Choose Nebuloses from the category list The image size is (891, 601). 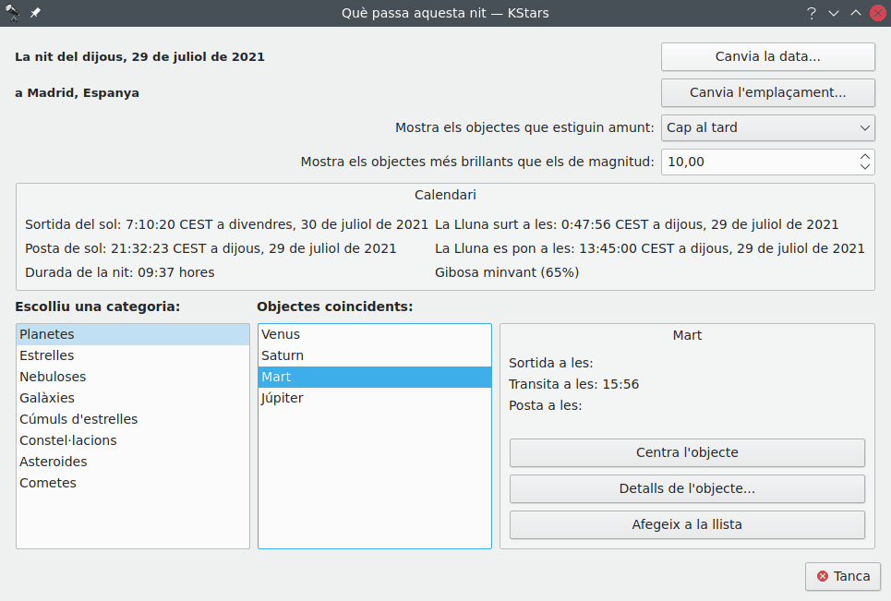[53, 377]
